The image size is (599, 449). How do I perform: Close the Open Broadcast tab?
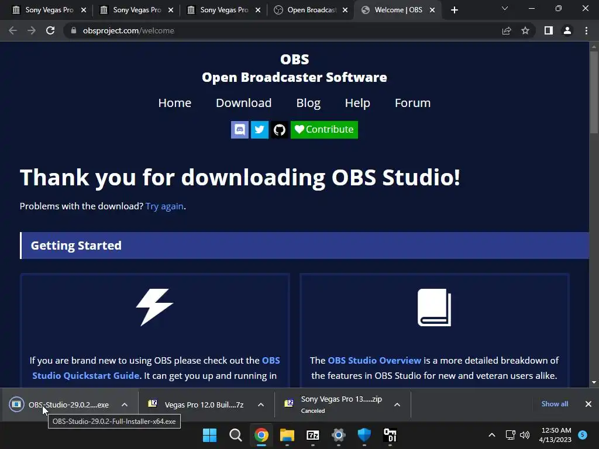pyautogui.click(x=345, y=10)
